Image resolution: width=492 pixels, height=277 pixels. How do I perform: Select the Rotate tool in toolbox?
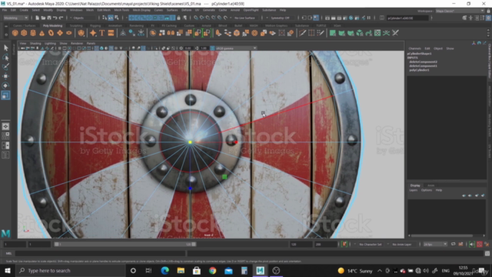tap(5, 85)
